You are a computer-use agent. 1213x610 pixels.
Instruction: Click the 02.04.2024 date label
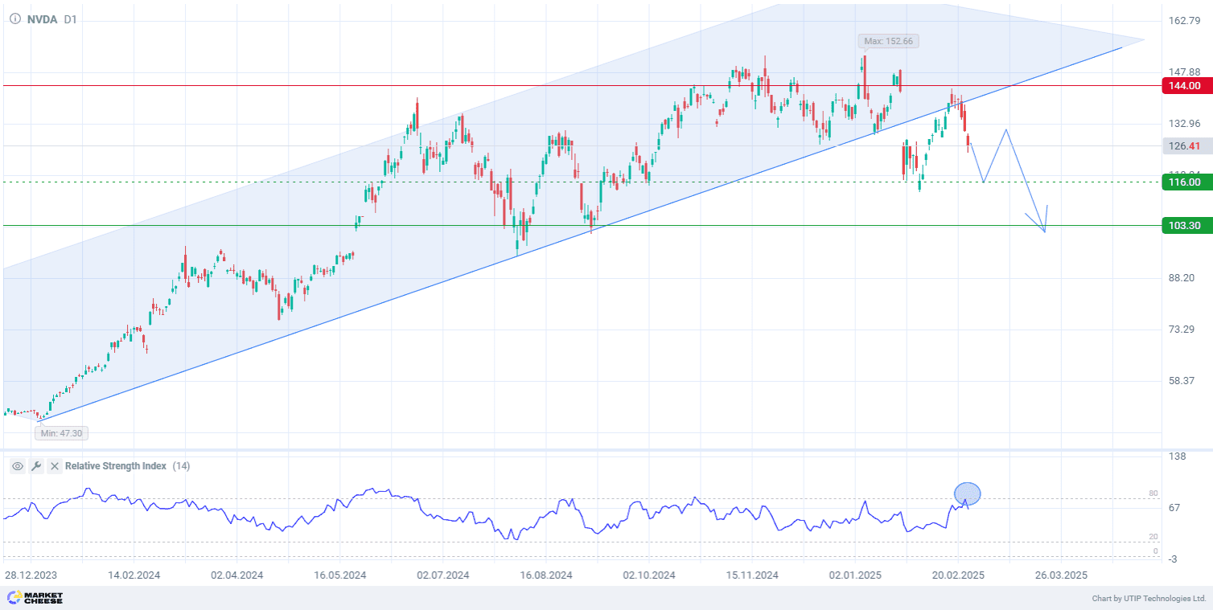pyautogui.click(x=237, y=575)
